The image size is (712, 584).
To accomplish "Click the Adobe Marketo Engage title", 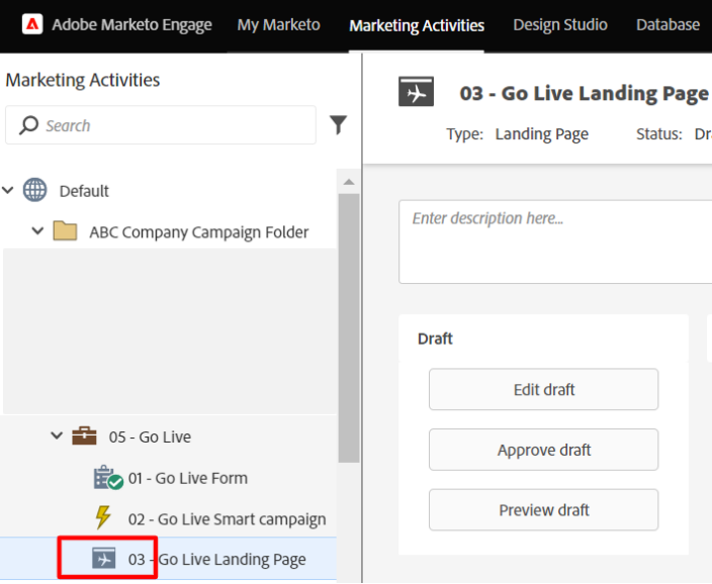I will [x=132, y=25].
